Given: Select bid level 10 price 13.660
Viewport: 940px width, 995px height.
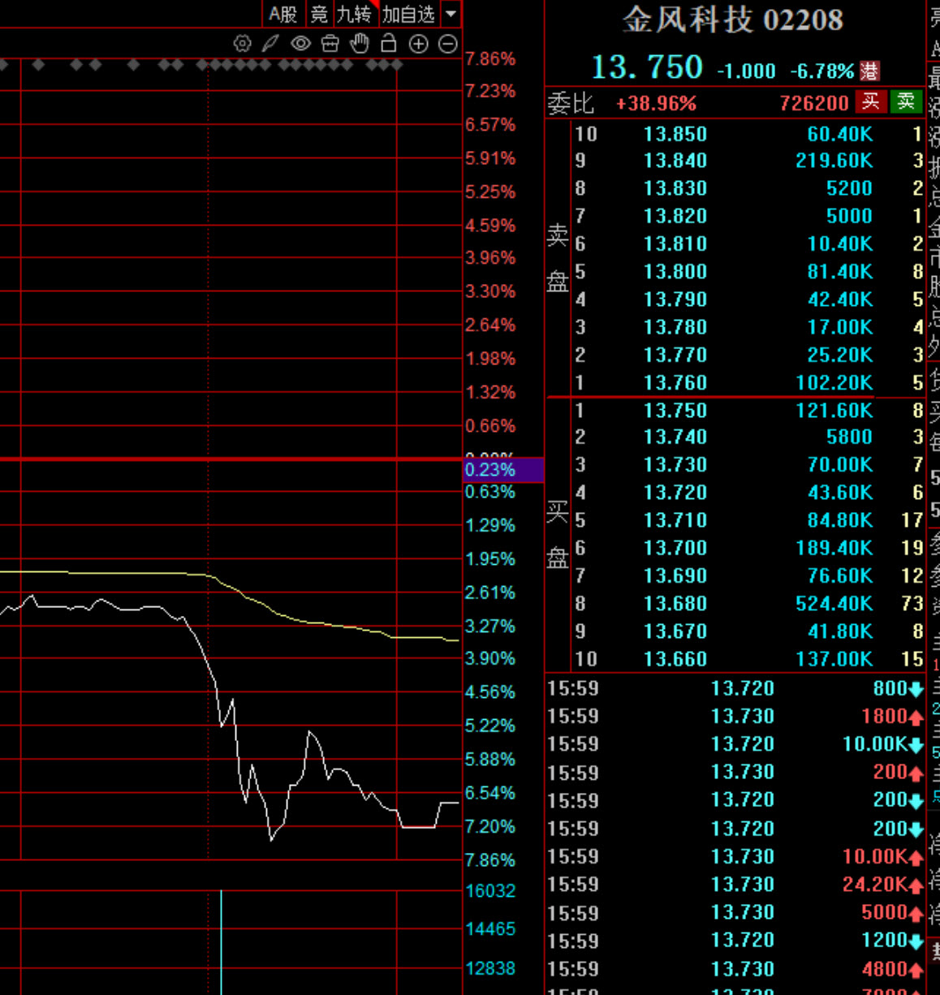Looking at the screenshot, I should (675, 659).
